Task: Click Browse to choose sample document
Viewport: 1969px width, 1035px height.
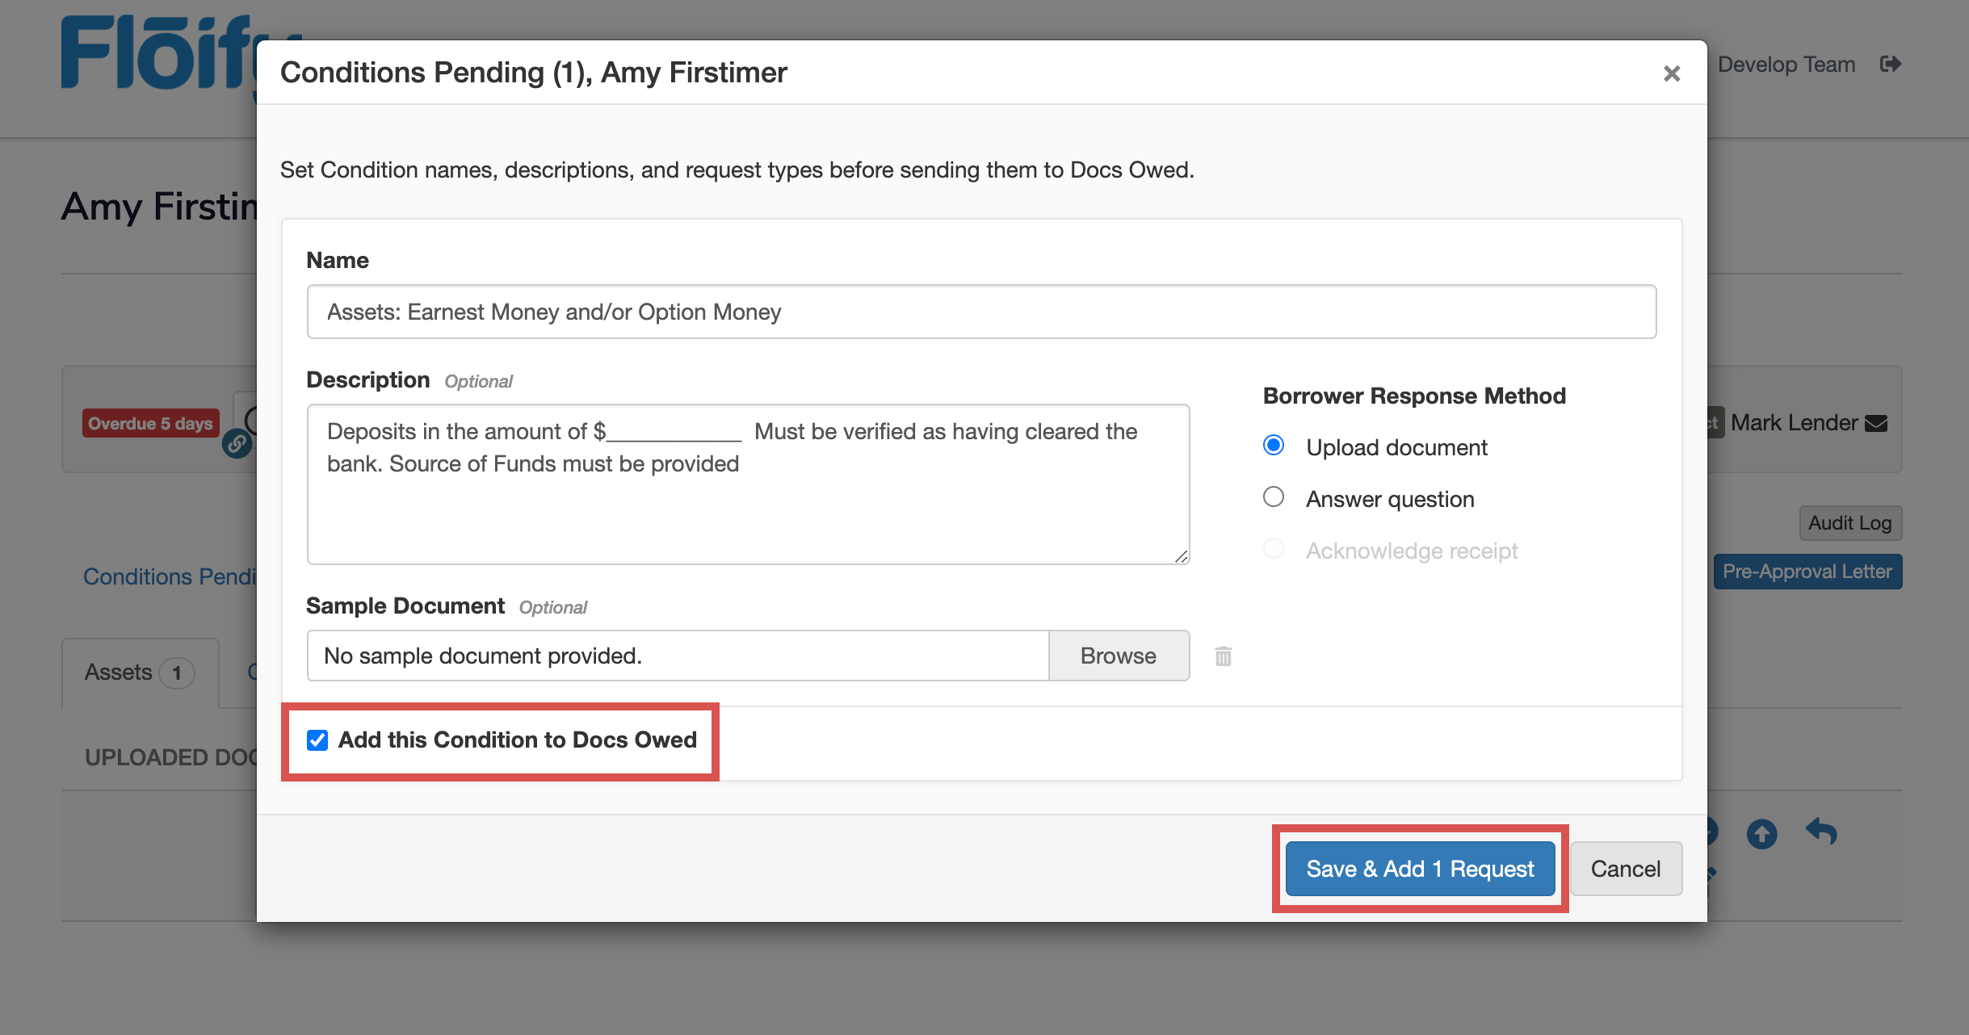Action: pos(1118,656)
